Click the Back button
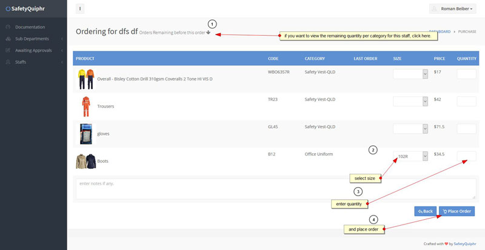The width and height of the screenshot is (485, 250). [425, 211]
